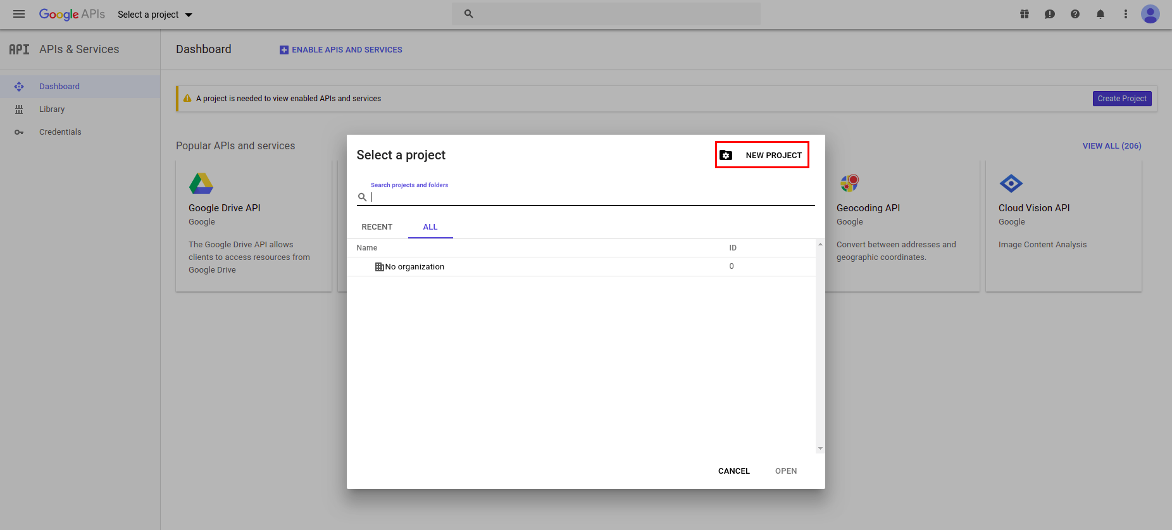The height and width of the screenshot is (530, 1172).
Task: Click the Credentials key icon
Action: 19,132
